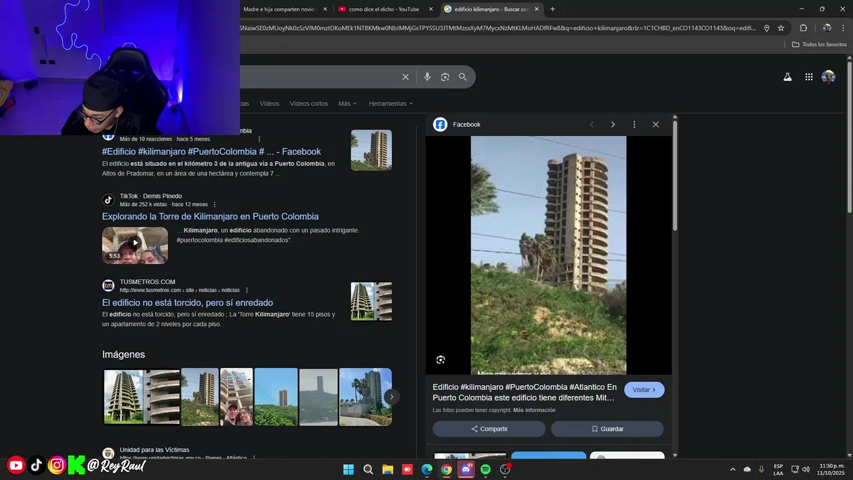Open the Google apps grid
Screen dimensions: 853x480
(x=809, y=77)
